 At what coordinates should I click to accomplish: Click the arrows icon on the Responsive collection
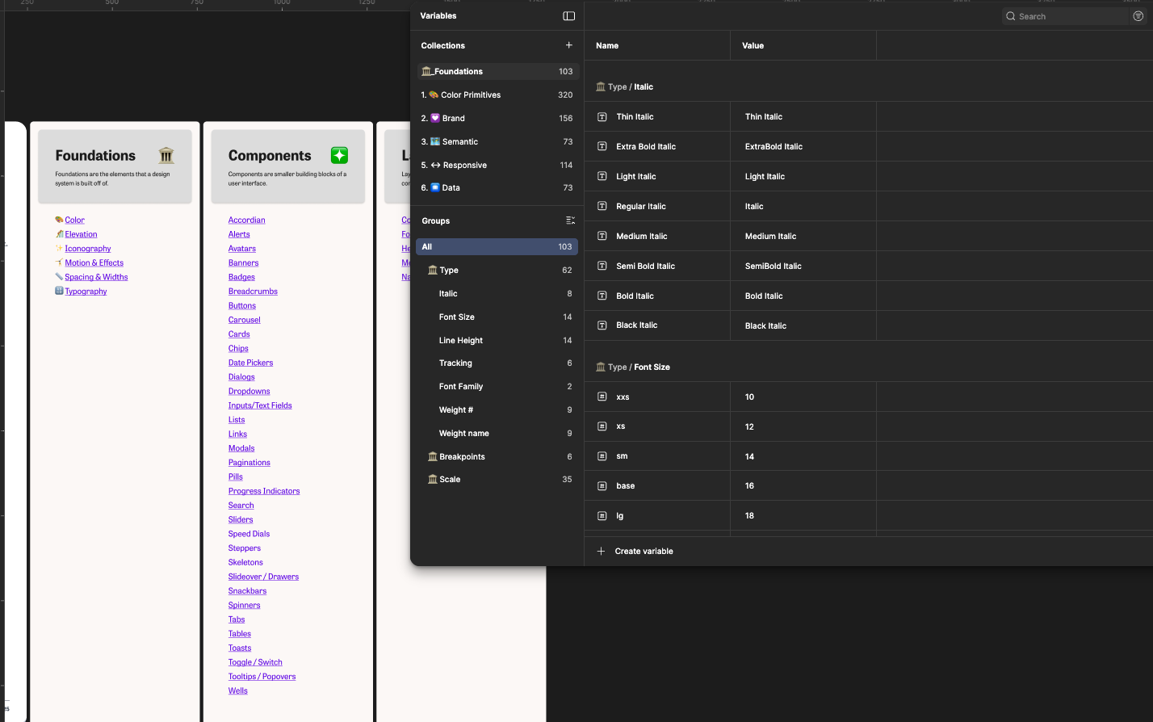pyautogui.click(x=435, y=165)
